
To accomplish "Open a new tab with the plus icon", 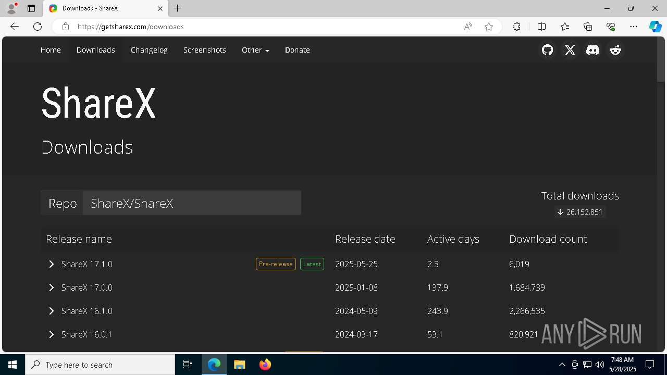I will (178, 8).
